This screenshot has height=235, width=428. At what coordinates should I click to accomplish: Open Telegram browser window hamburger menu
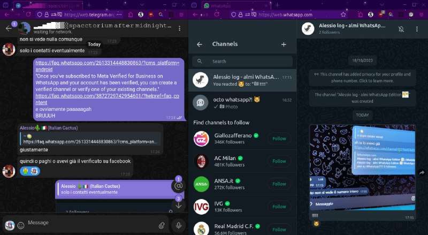[x=181, y=14]
